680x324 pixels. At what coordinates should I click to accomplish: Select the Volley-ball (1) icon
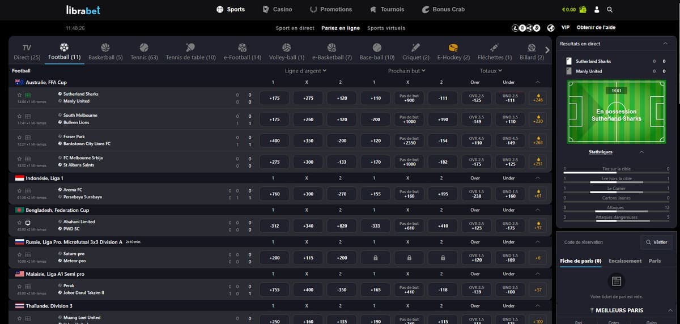(287, 48)
